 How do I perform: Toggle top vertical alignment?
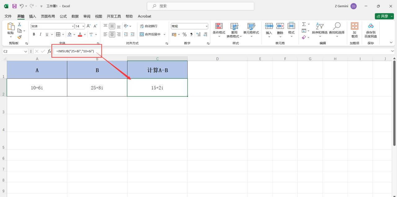[105, 26]
